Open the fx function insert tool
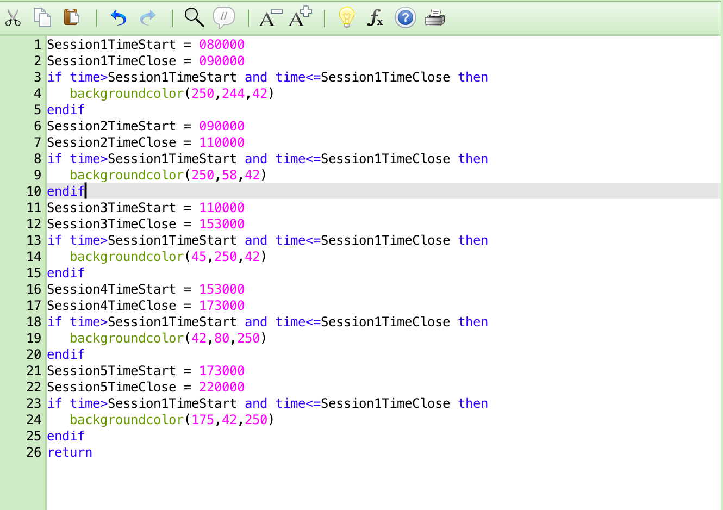 point(375,17)
